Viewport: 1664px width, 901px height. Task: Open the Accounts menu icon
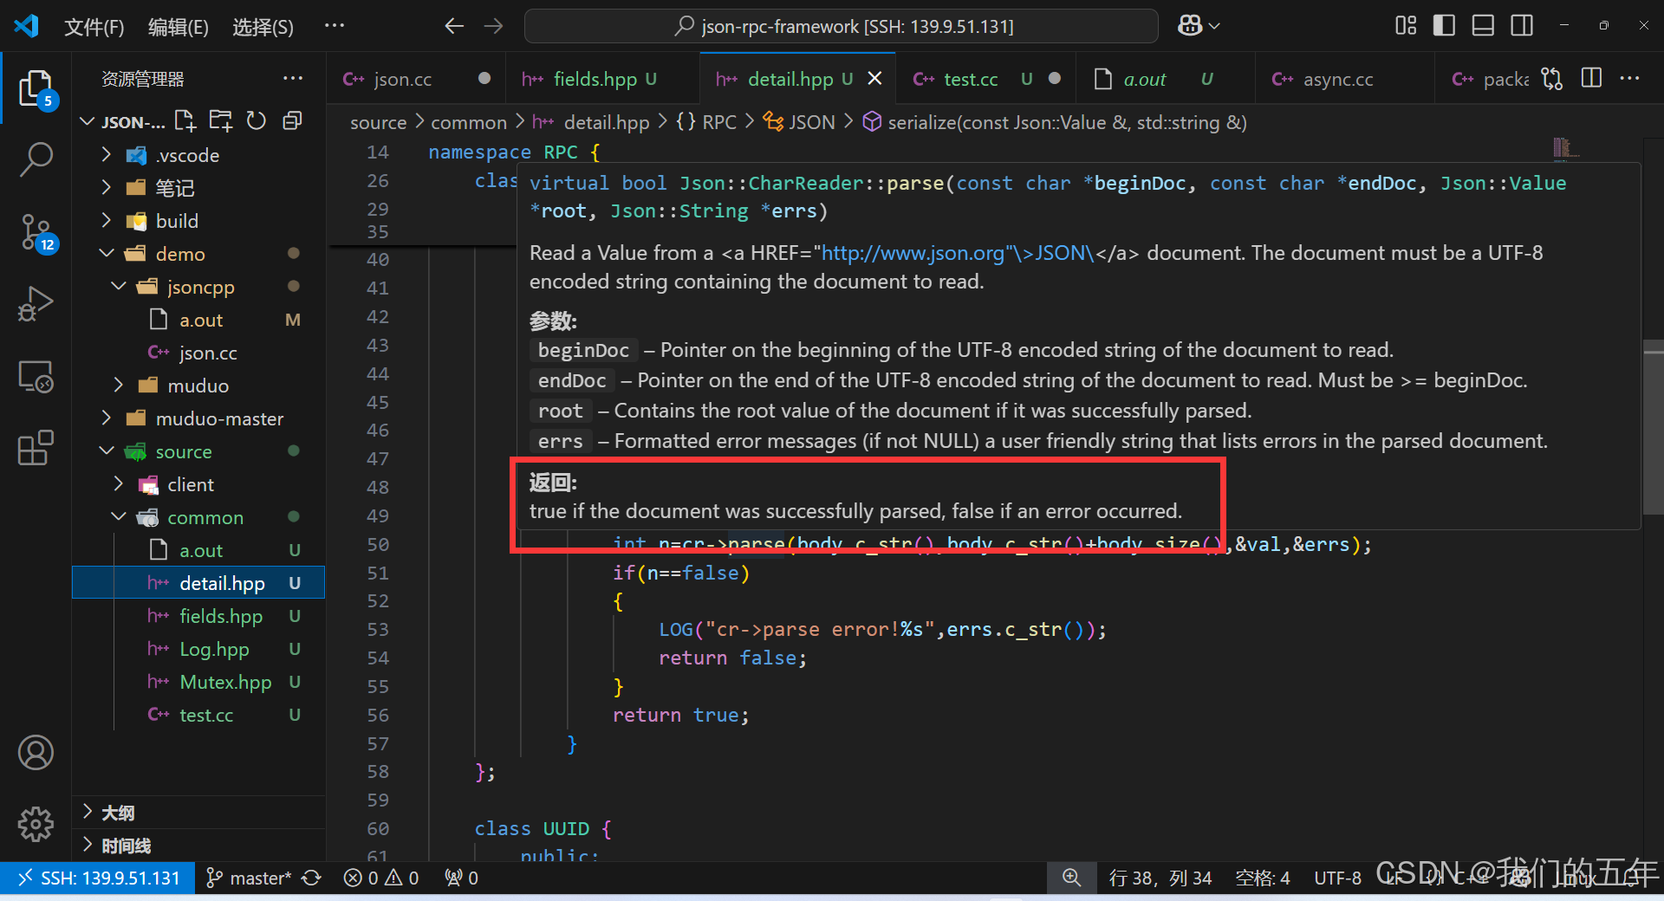36,752
